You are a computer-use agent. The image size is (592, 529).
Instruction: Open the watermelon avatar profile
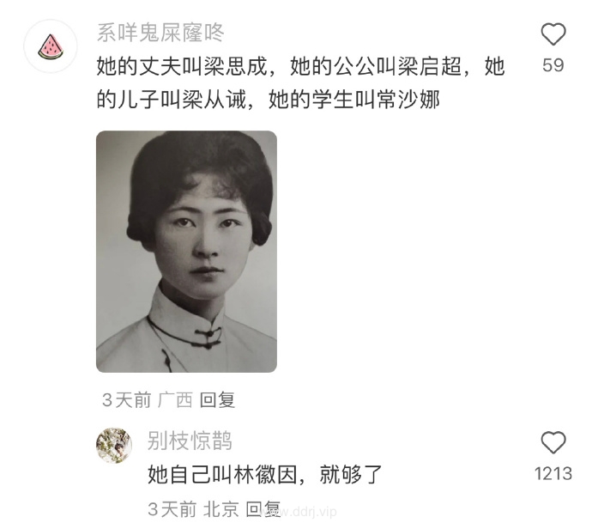click(51, 46)
